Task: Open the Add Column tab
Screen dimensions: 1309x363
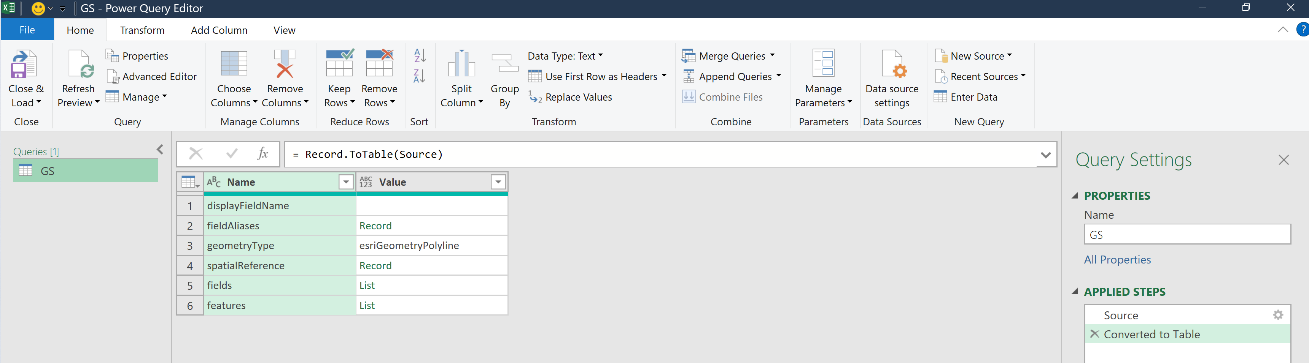Action: coord(219,30)
